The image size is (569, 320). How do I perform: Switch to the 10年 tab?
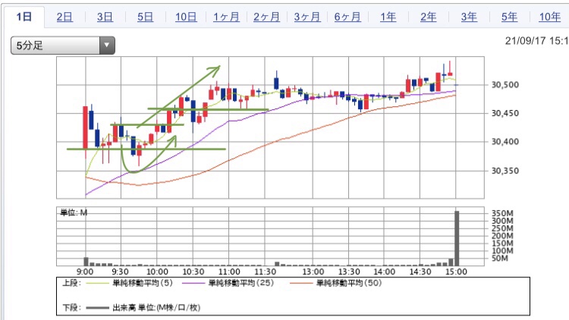click(x=549, y=16)
